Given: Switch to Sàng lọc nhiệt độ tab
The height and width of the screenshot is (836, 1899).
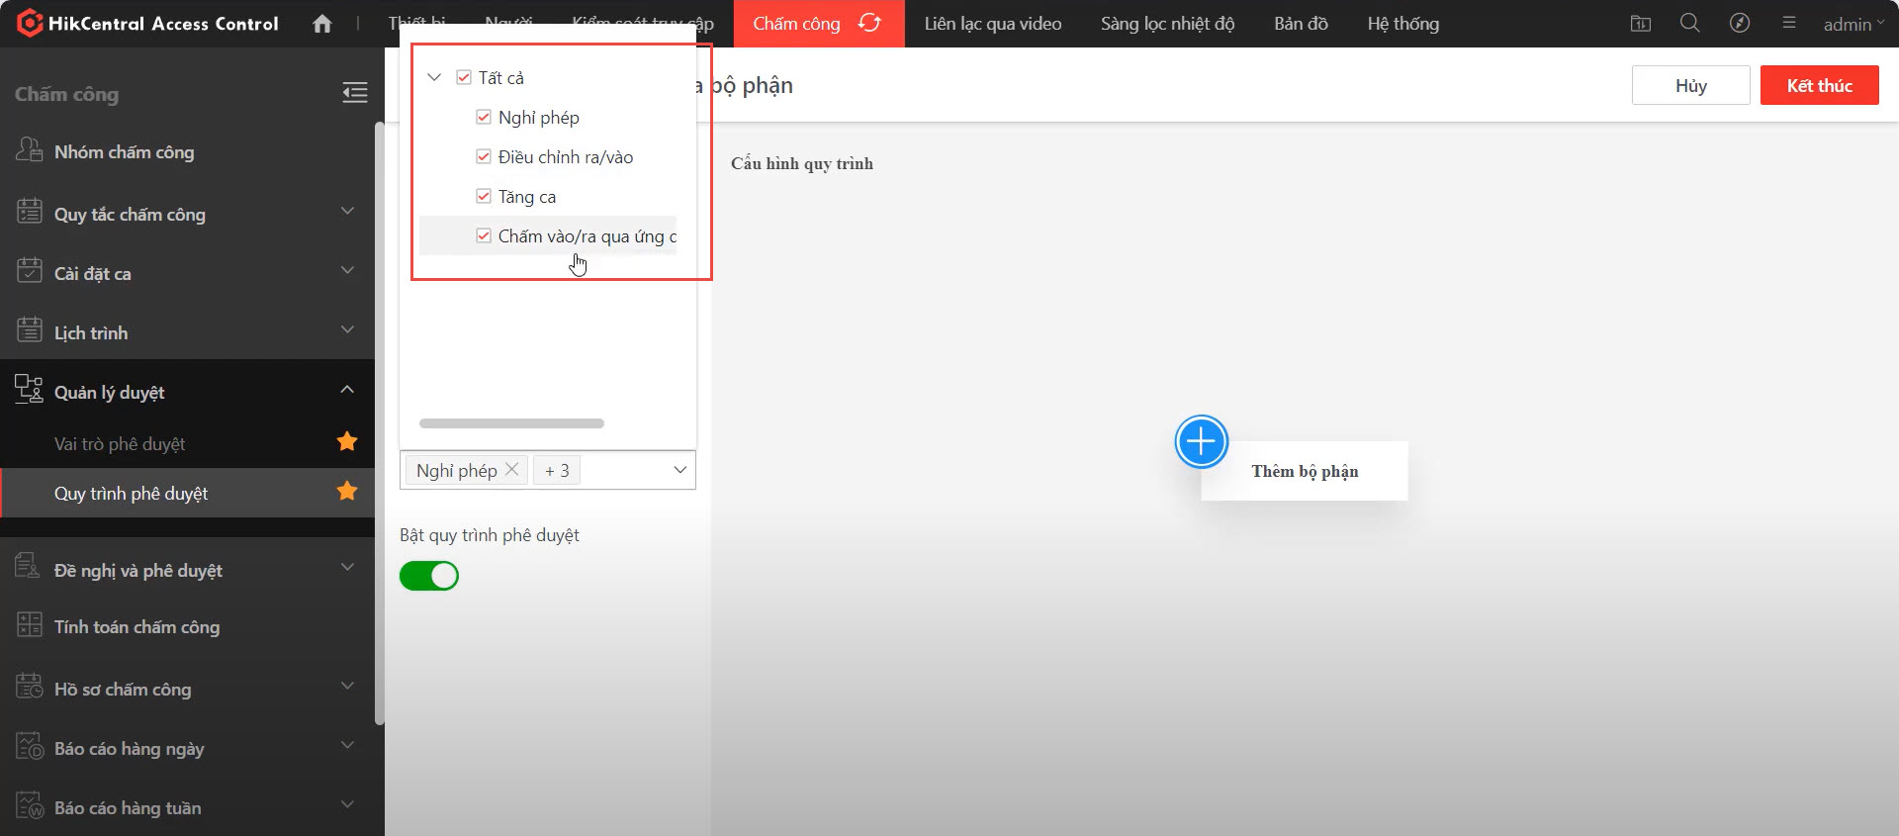Looking at the screenshot, I should pyautogui.click(x=1167, y=24).
